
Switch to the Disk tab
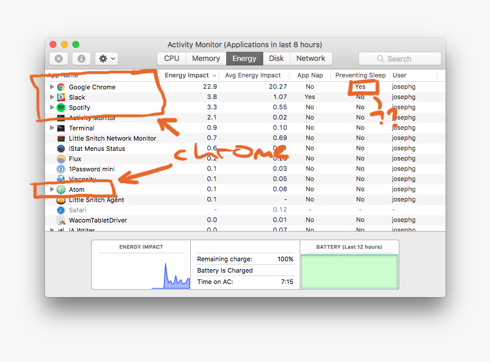pos(276,59)
